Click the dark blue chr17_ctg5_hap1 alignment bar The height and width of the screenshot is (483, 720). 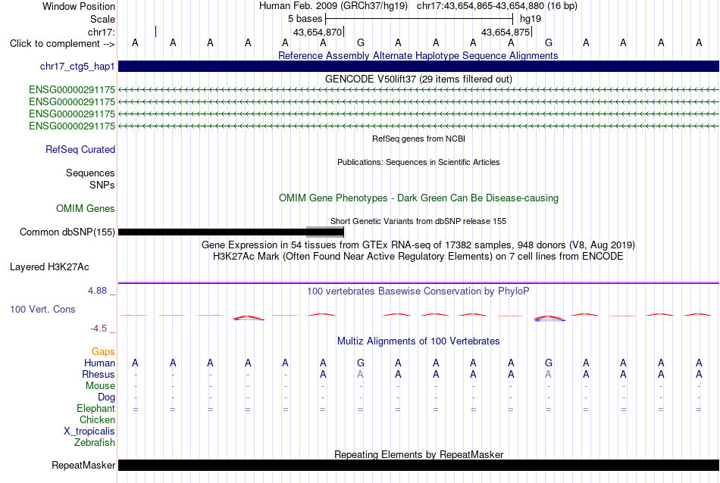(x=418, y=67)
